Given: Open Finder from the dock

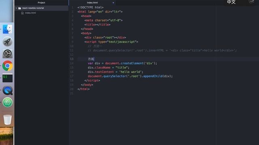Looking at the screenshot, I should click(7, 29).
